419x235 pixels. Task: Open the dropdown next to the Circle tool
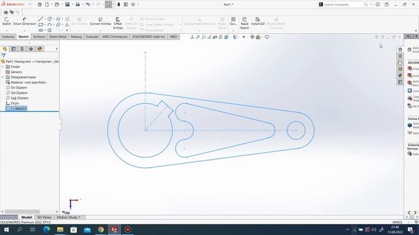54,19
